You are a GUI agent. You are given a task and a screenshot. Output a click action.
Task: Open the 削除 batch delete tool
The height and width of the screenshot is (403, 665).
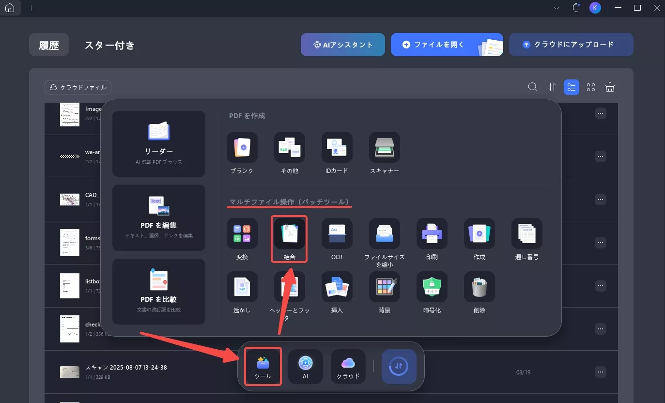(479, 287)
